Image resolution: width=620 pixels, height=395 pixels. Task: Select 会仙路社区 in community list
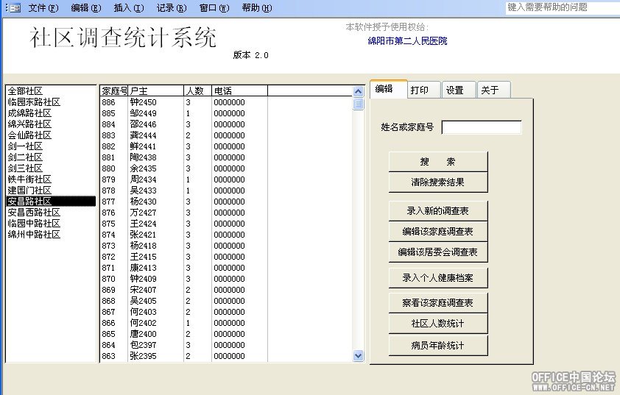click(x=51, y=135)
